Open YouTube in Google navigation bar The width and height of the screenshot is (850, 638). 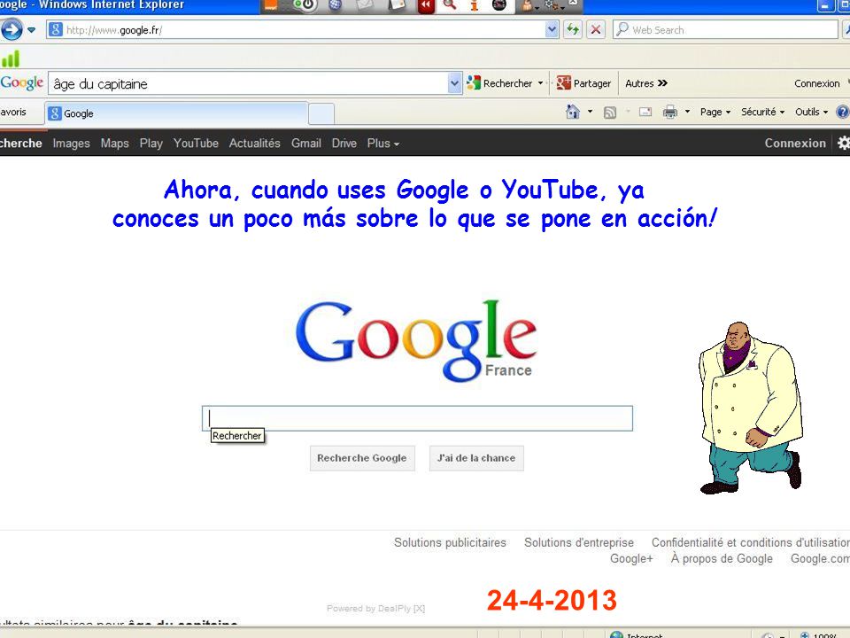pyautogui.click(x=196, y=144)
